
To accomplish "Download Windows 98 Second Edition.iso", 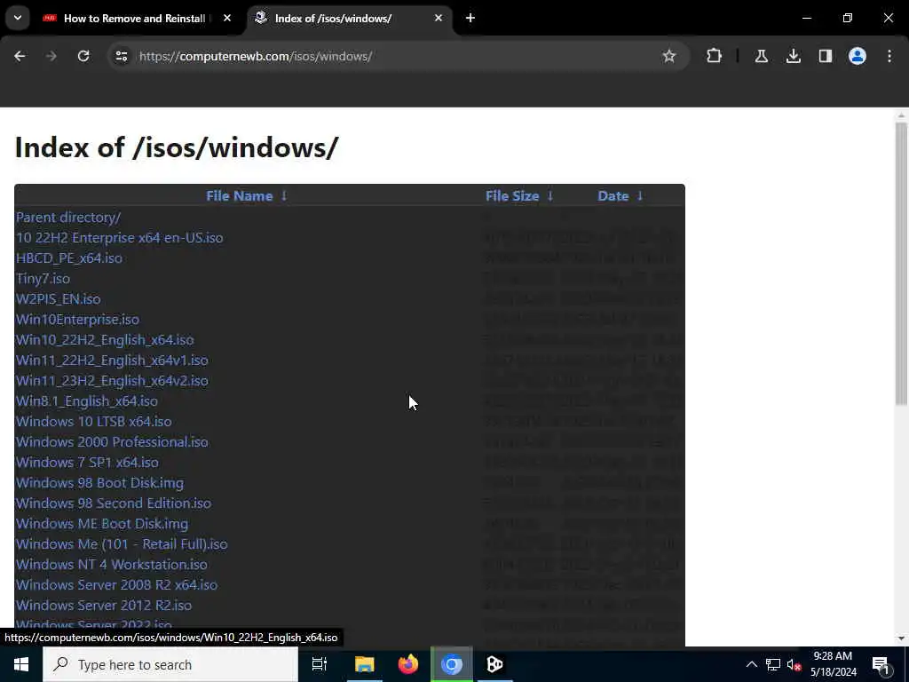I will click(113, 503).
